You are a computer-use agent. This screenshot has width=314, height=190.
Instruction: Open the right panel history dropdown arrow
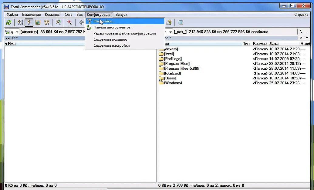[307, 38]
